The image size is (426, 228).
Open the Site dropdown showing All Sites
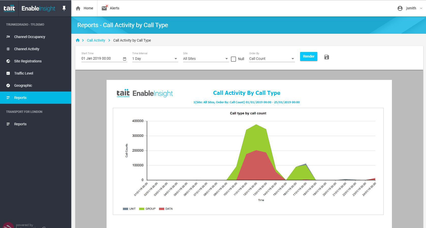pyautogui.click(x=206, y=59)
